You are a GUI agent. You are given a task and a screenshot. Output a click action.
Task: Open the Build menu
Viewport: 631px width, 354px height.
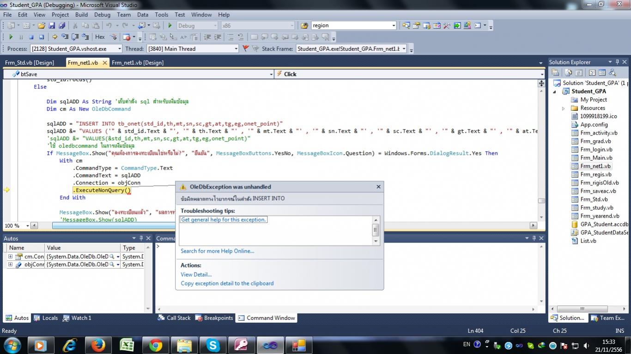coord(81,15)
